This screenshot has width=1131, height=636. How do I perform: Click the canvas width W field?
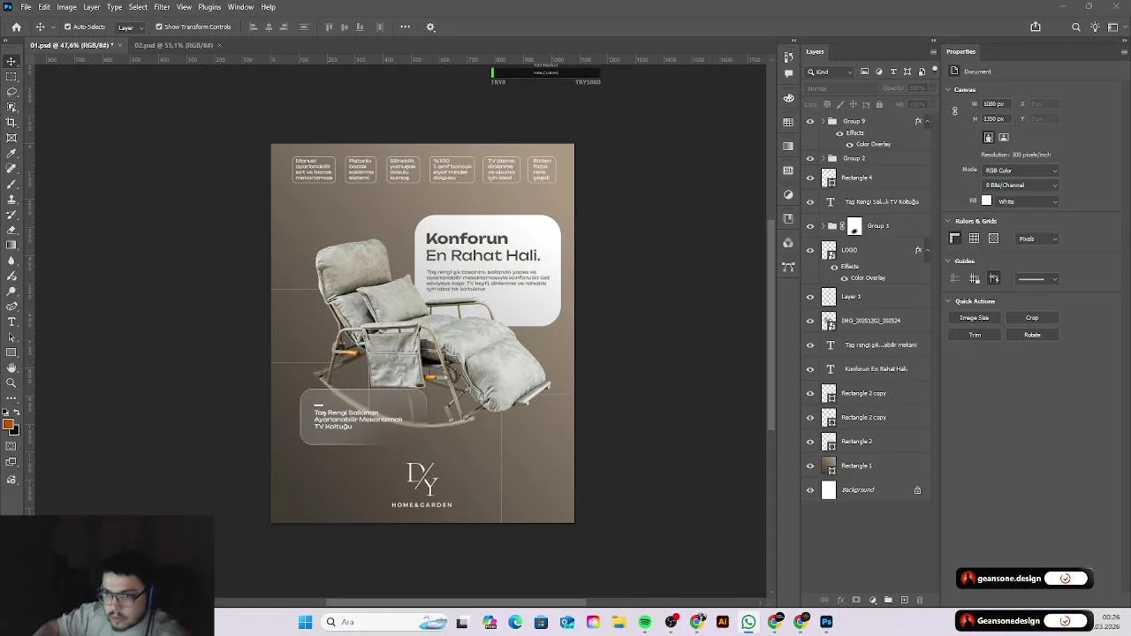996,104
